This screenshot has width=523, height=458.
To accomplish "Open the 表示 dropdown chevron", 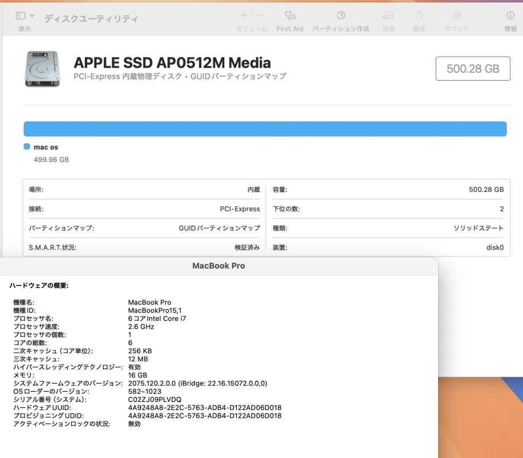I will pos(32,15).
